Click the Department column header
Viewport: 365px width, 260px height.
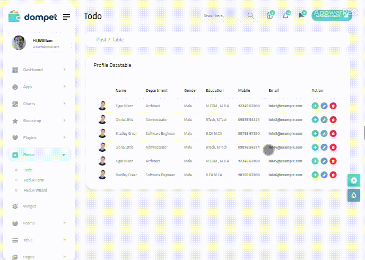[157, 90]
